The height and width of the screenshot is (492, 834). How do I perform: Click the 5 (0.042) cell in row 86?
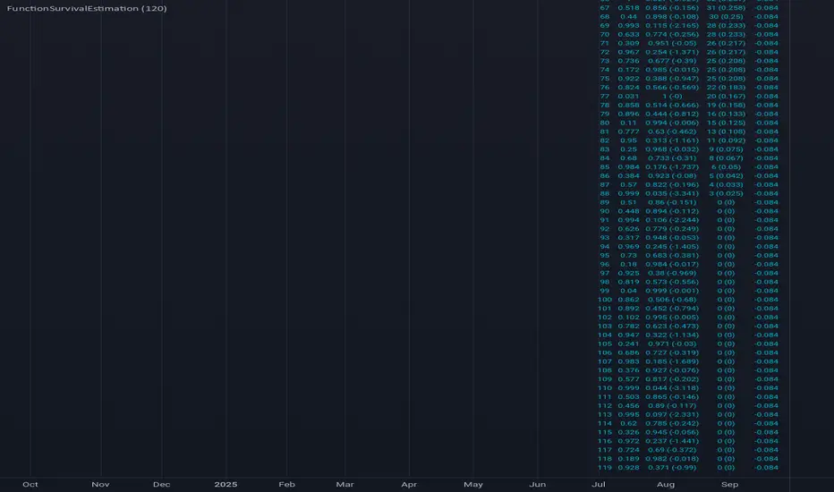pos(726,176)
